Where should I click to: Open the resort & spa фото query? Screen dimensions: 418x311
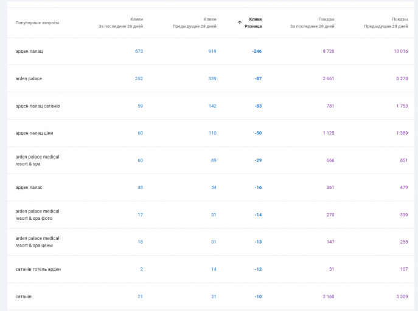(x=37, y=214)
